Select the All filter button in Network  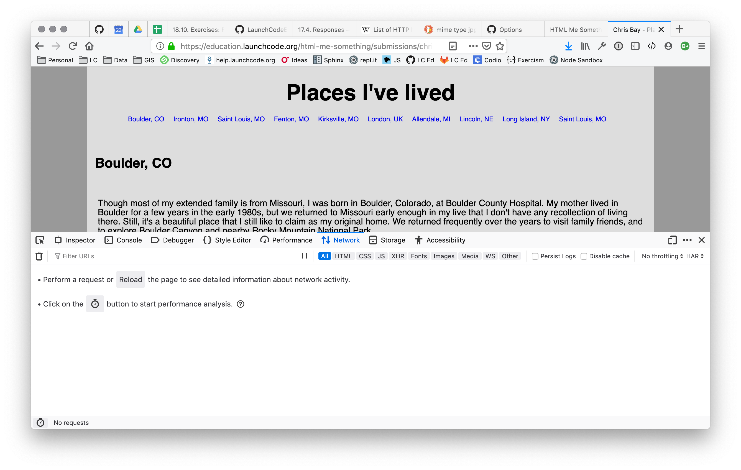(x=324, y=256)
